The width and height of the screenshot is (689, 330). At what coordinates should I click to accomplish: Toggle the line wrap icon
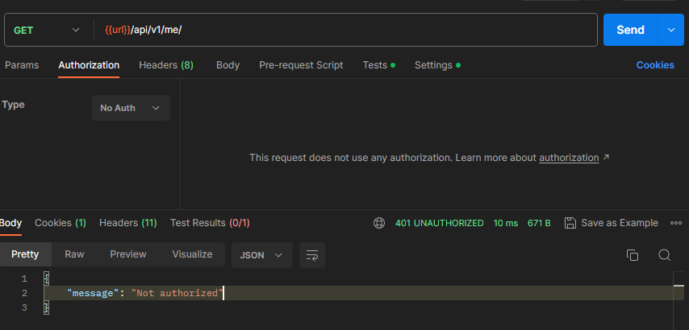312,255
